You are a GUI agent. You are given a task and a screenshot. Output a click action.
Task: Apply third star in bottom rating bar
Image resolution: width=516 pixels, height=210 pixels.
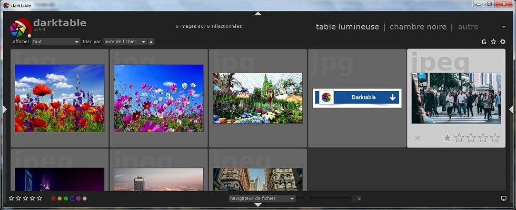click(25, 198)
